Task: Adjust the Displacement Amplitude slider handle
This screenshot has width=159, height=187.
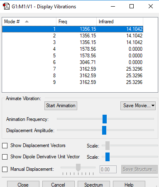Action: point(104,130)
